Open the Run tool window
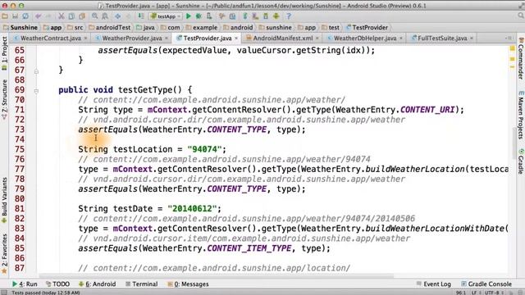 click(25, 284)
